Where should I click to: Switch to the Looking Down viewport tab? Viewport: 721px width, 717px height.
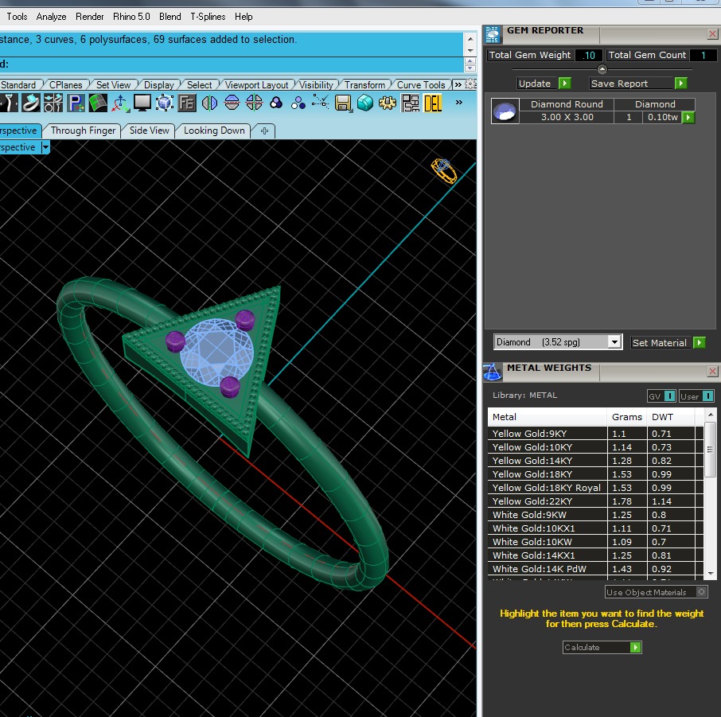click(214, 131)
